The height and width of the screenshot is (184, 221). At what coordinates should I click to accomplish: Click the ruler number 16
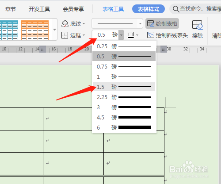53,49
